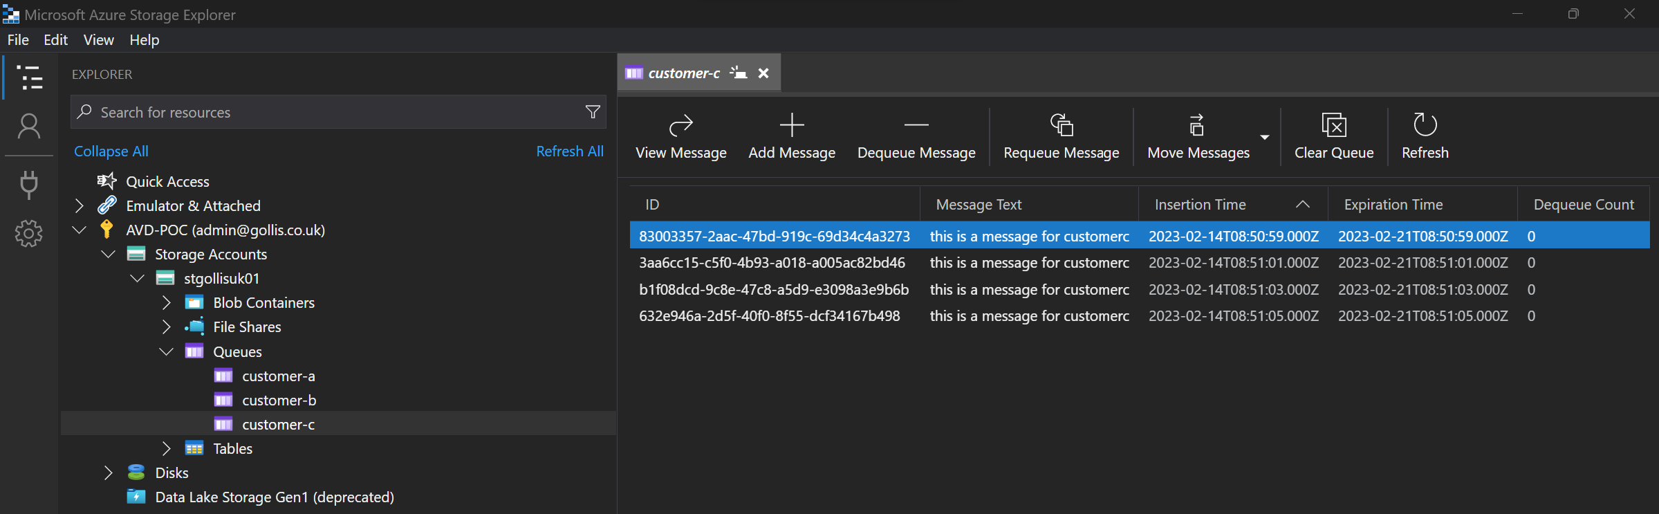Open the Help menu
The image size is (1659, 514).
tap(144, 40)
